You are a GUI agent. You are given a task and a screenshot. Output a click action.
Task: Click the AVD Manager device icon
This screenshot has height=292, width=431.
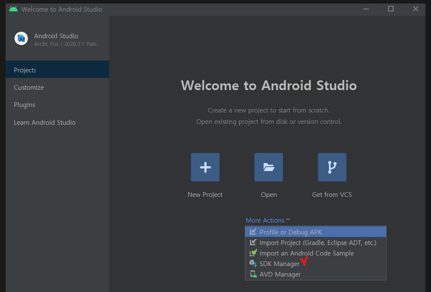pos(253,274)
